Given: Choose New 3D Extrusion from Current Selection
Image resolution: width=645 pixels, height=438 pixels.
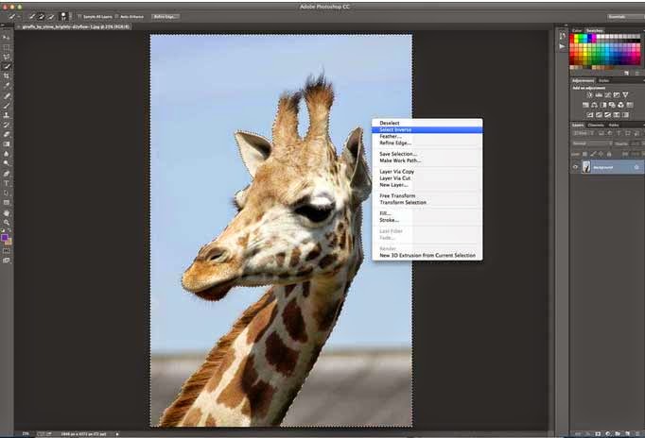Looking at the screenshot, I should click(x=427, y=255).
